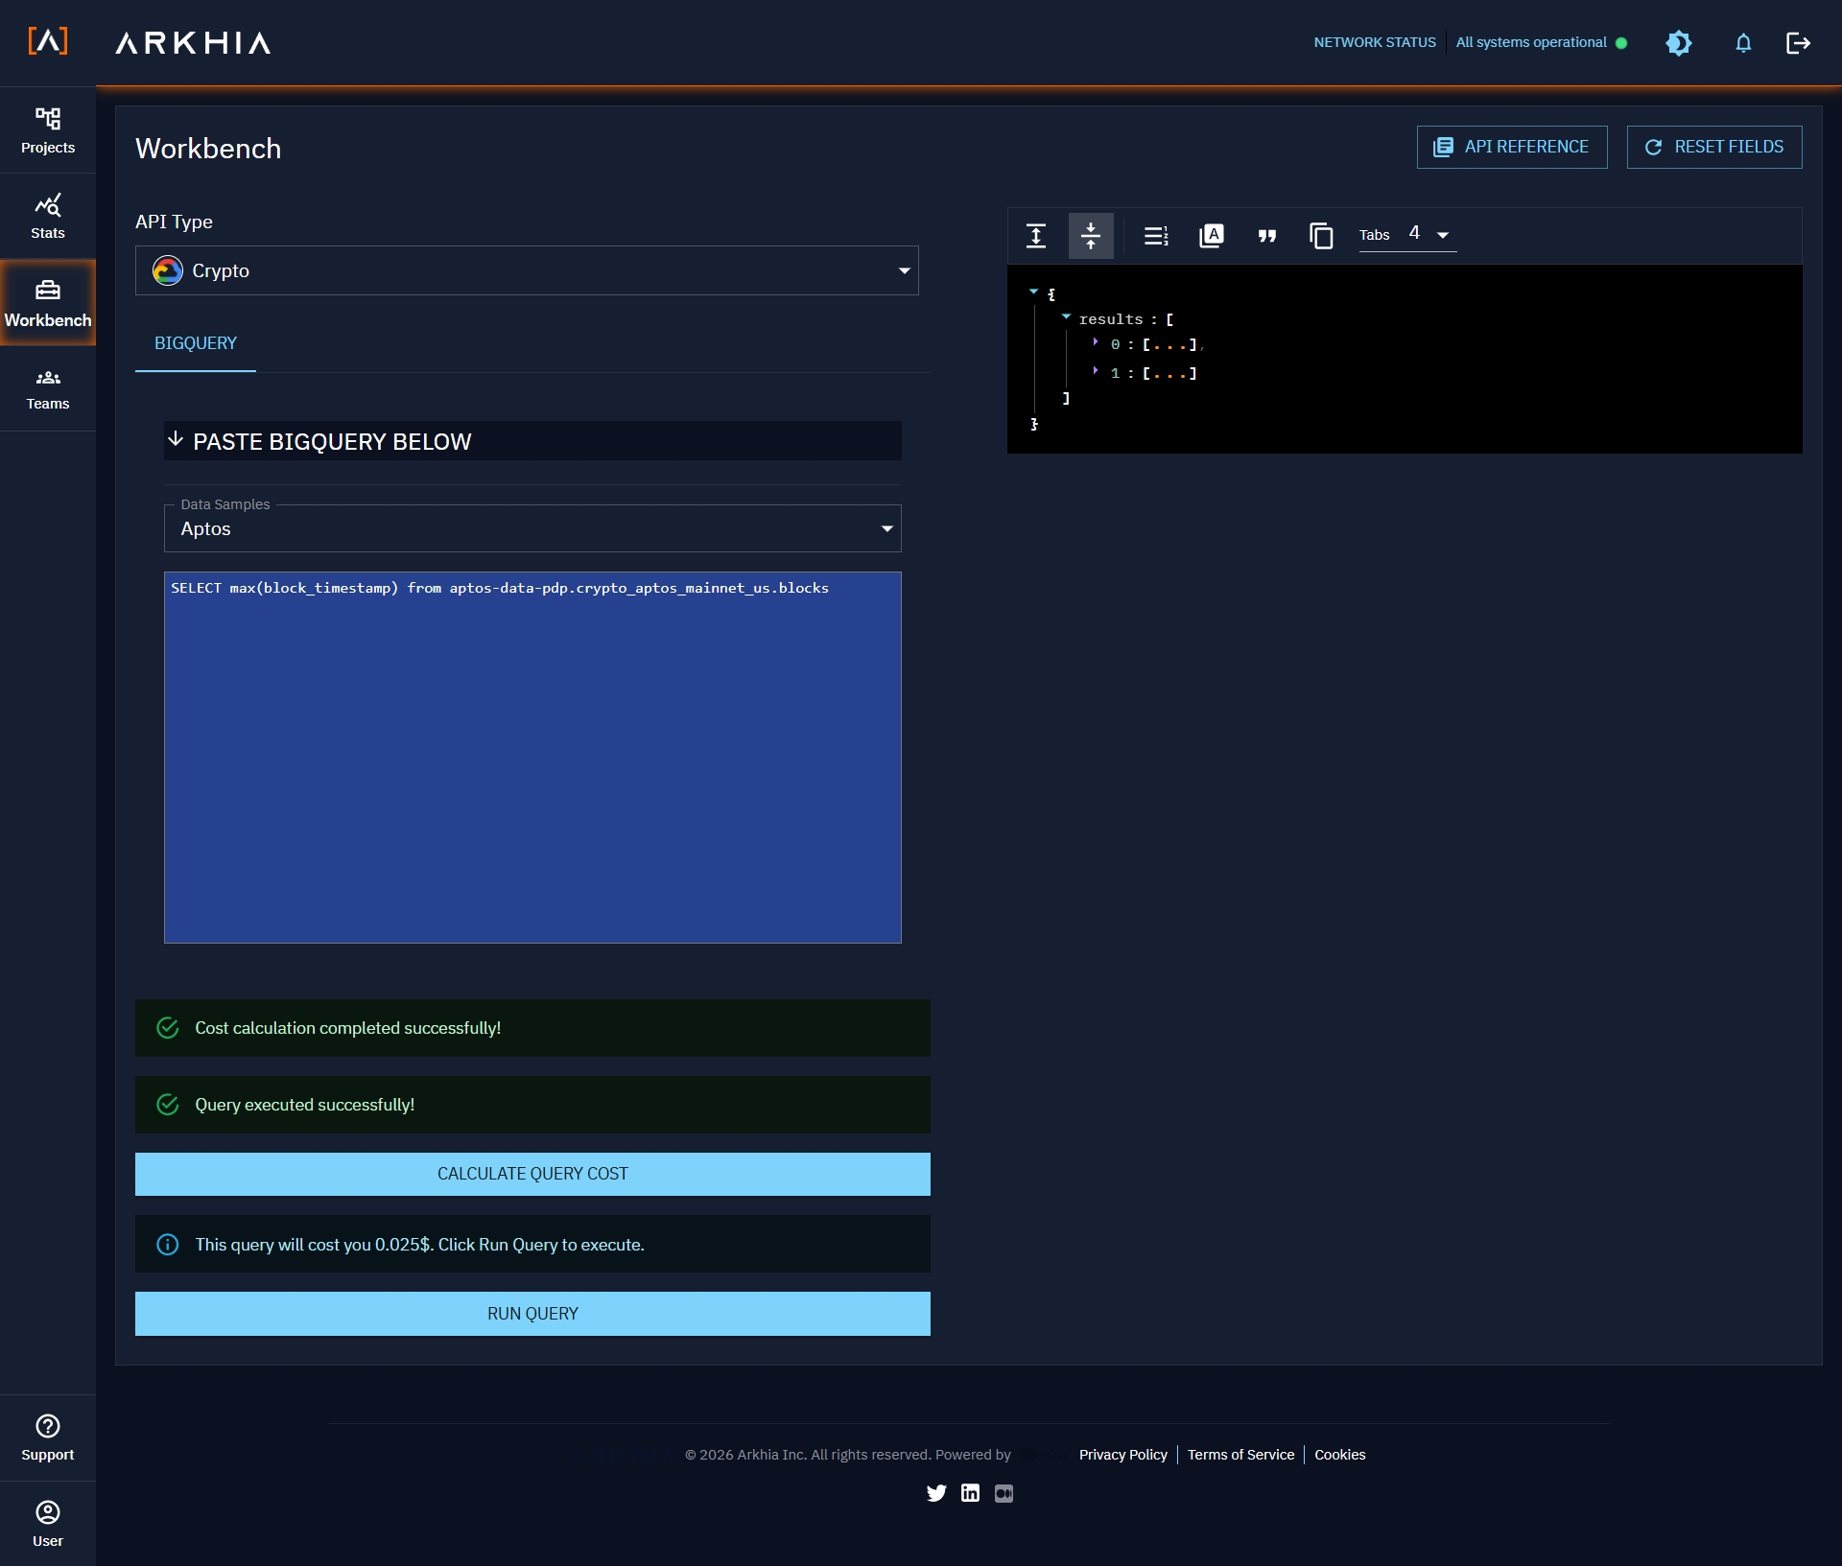This screenshot has width=1842, height=1566.
Task: Open the Terms of Service link
Action: click(x=1240, y=1454)
